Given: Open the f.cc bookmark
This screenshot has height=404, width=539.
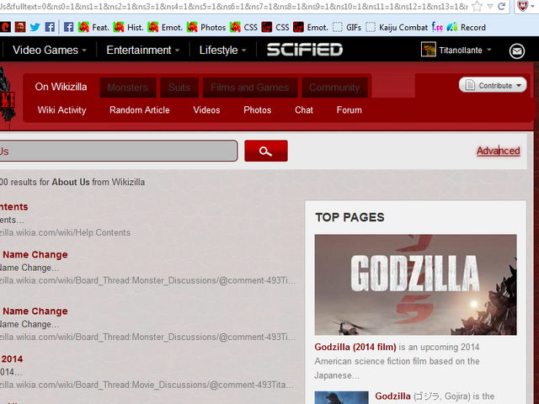Looking at the screenshot, I should (437, 27).
